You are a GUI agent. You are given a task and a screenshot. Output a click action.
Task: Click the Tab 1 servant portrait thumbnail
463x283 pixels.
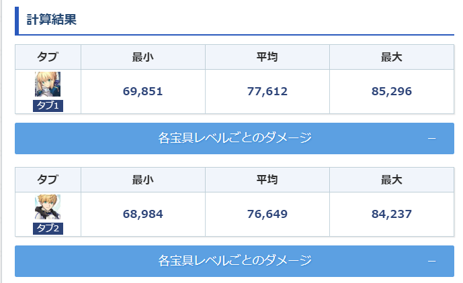click(x=48, y=84)
